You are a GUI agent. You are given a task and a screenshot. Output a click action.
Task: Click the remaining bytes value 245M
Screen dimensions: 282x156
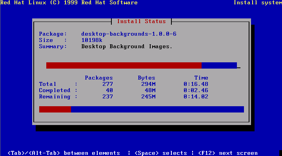(148, 96)
